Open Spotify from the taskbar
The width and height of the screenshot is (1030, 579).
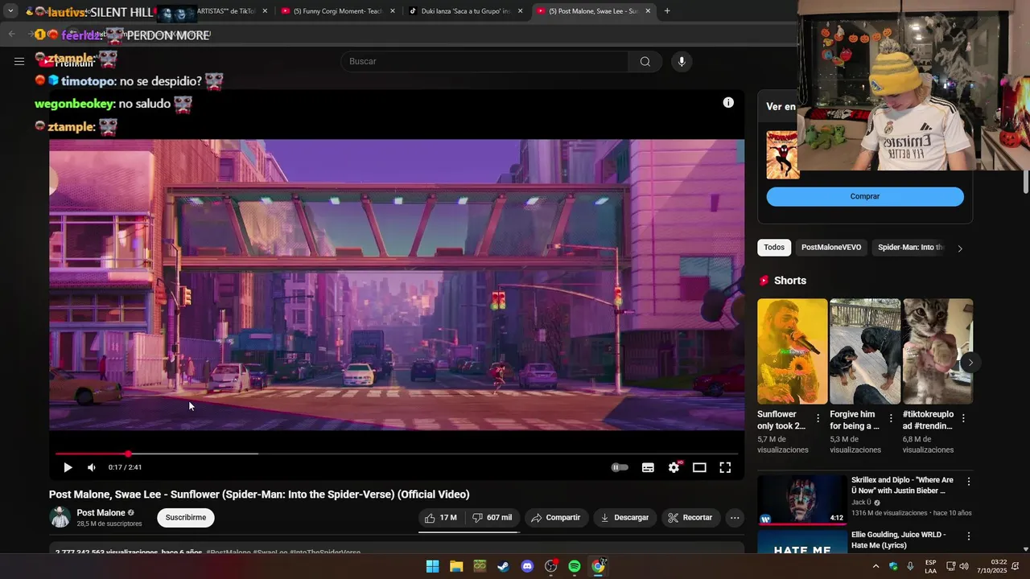(x=575, y=566)
